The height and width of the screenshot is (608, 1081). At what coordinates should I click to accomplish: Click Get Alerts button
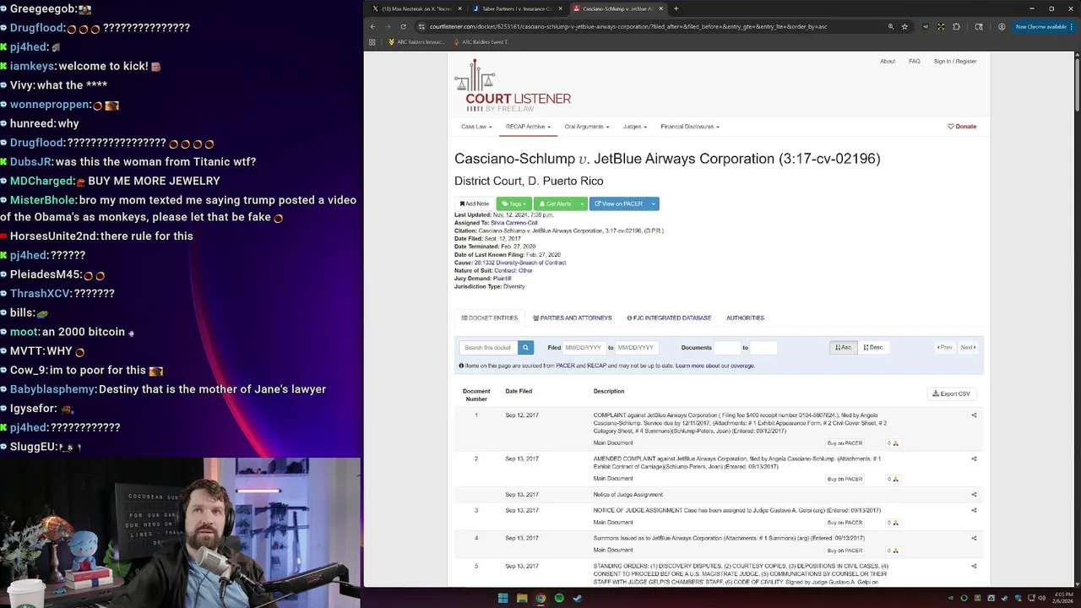tap(555, 204)
